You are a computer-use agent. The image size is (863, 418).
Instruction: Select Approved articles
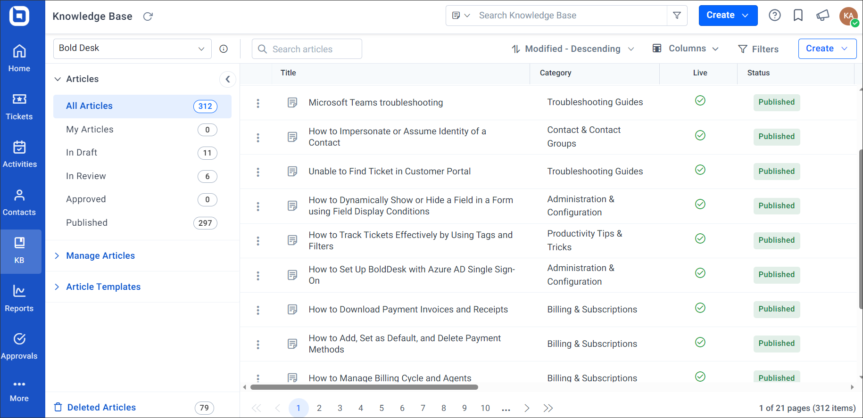coord(142,199)
